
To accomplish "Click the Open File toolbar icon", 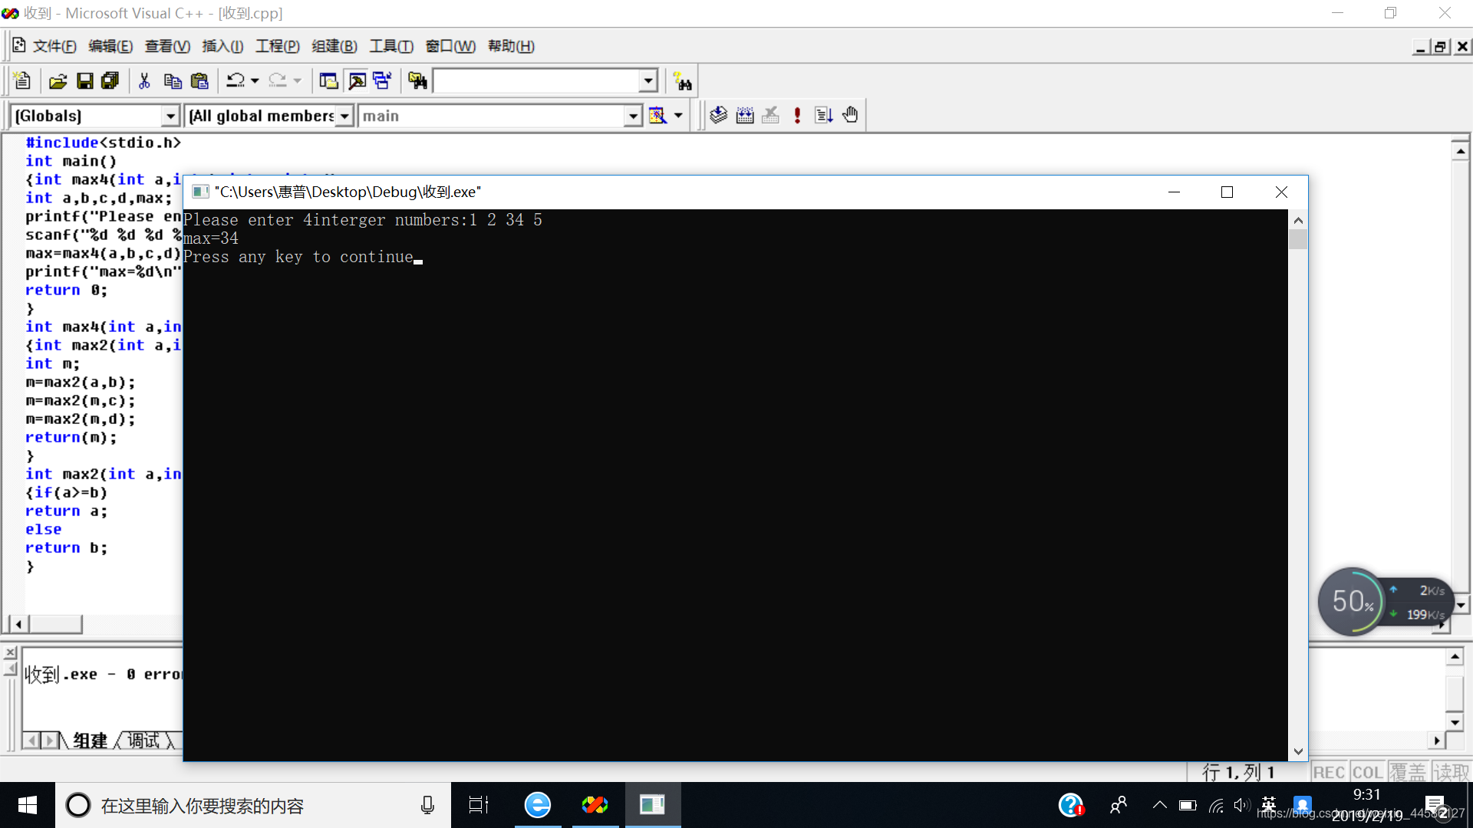I will (x=57, y=80).
